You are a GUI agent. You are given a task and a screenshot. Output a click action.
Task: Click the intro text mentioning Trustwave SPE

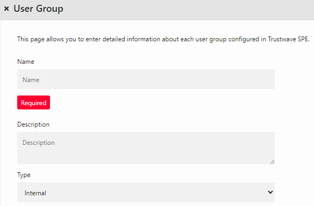163,39
